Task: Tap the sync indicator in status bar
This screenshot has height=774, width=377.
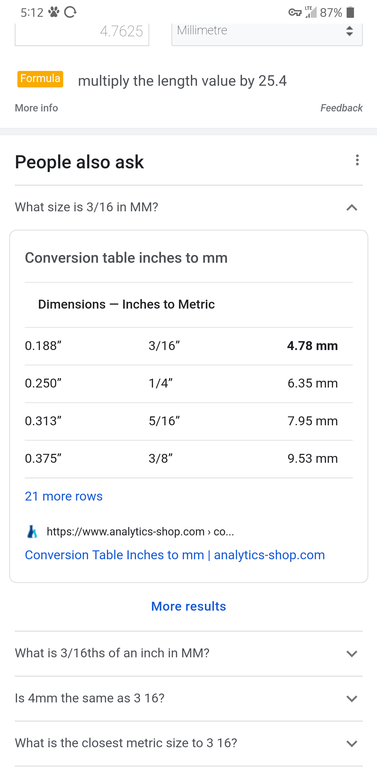Action: pos(70,12)
